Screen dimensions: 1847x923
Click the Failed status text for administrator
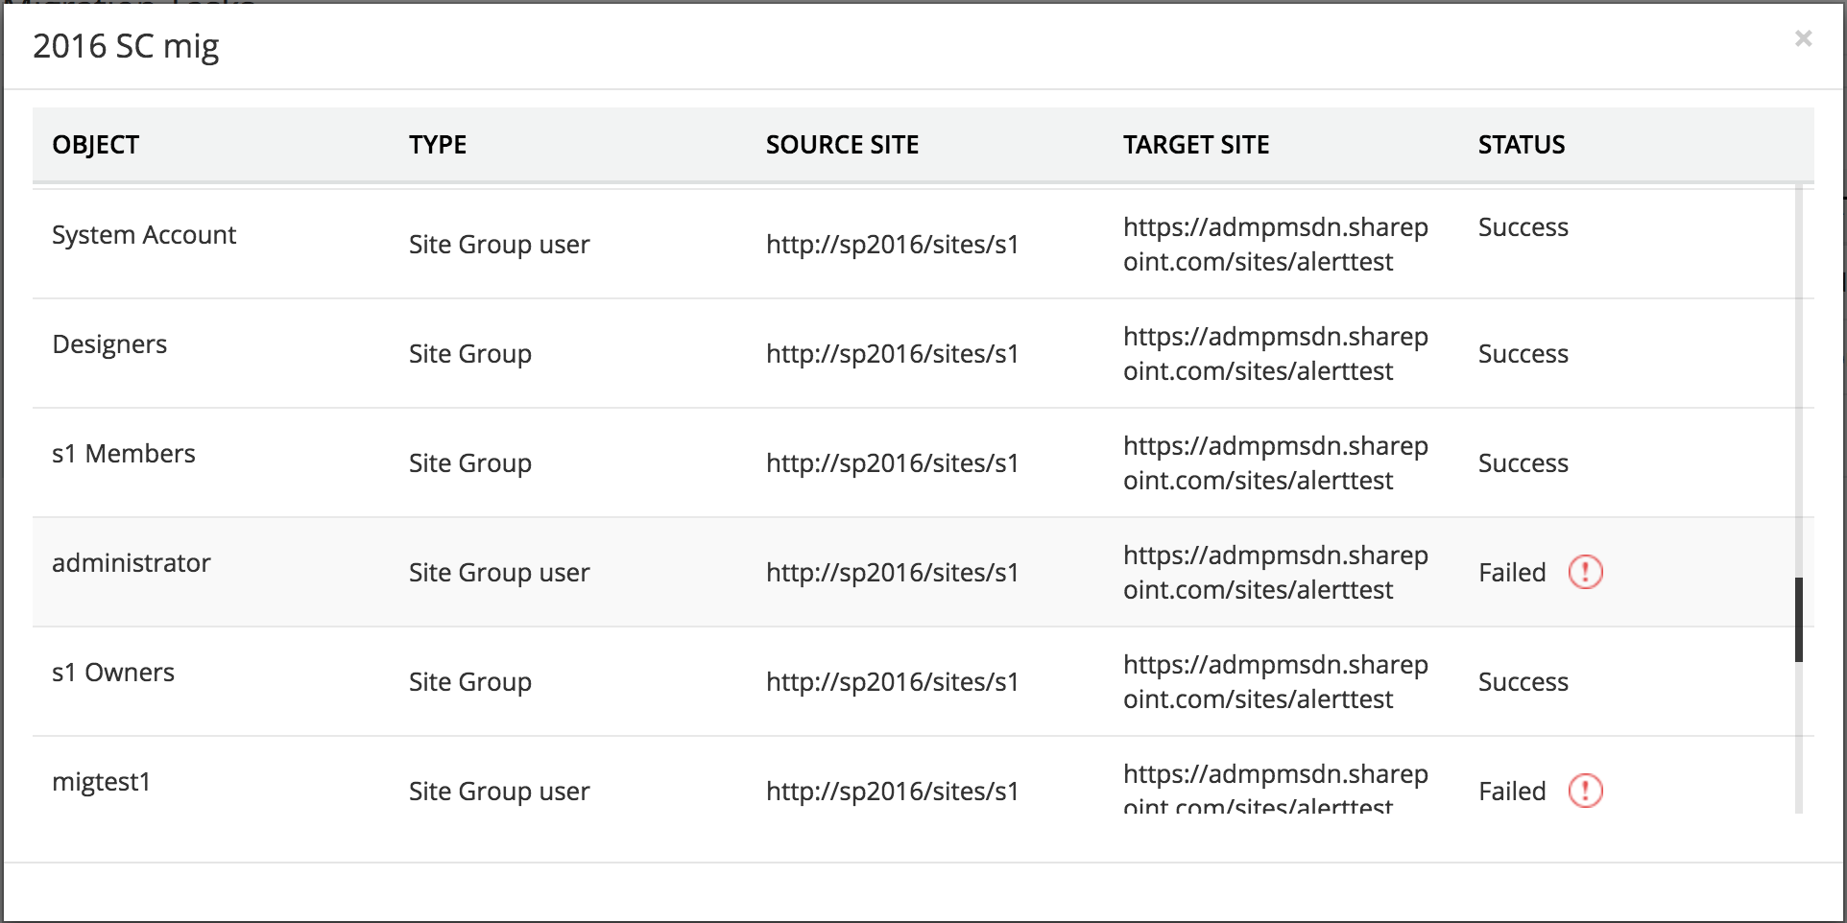(1512, 573)
